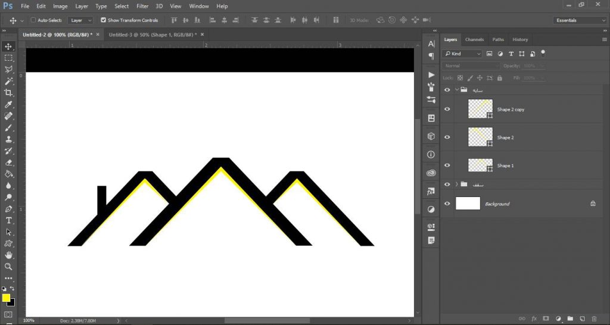Select the Eyedropper tool
This screenshot has height=325, width=610.
pos(8,105)
